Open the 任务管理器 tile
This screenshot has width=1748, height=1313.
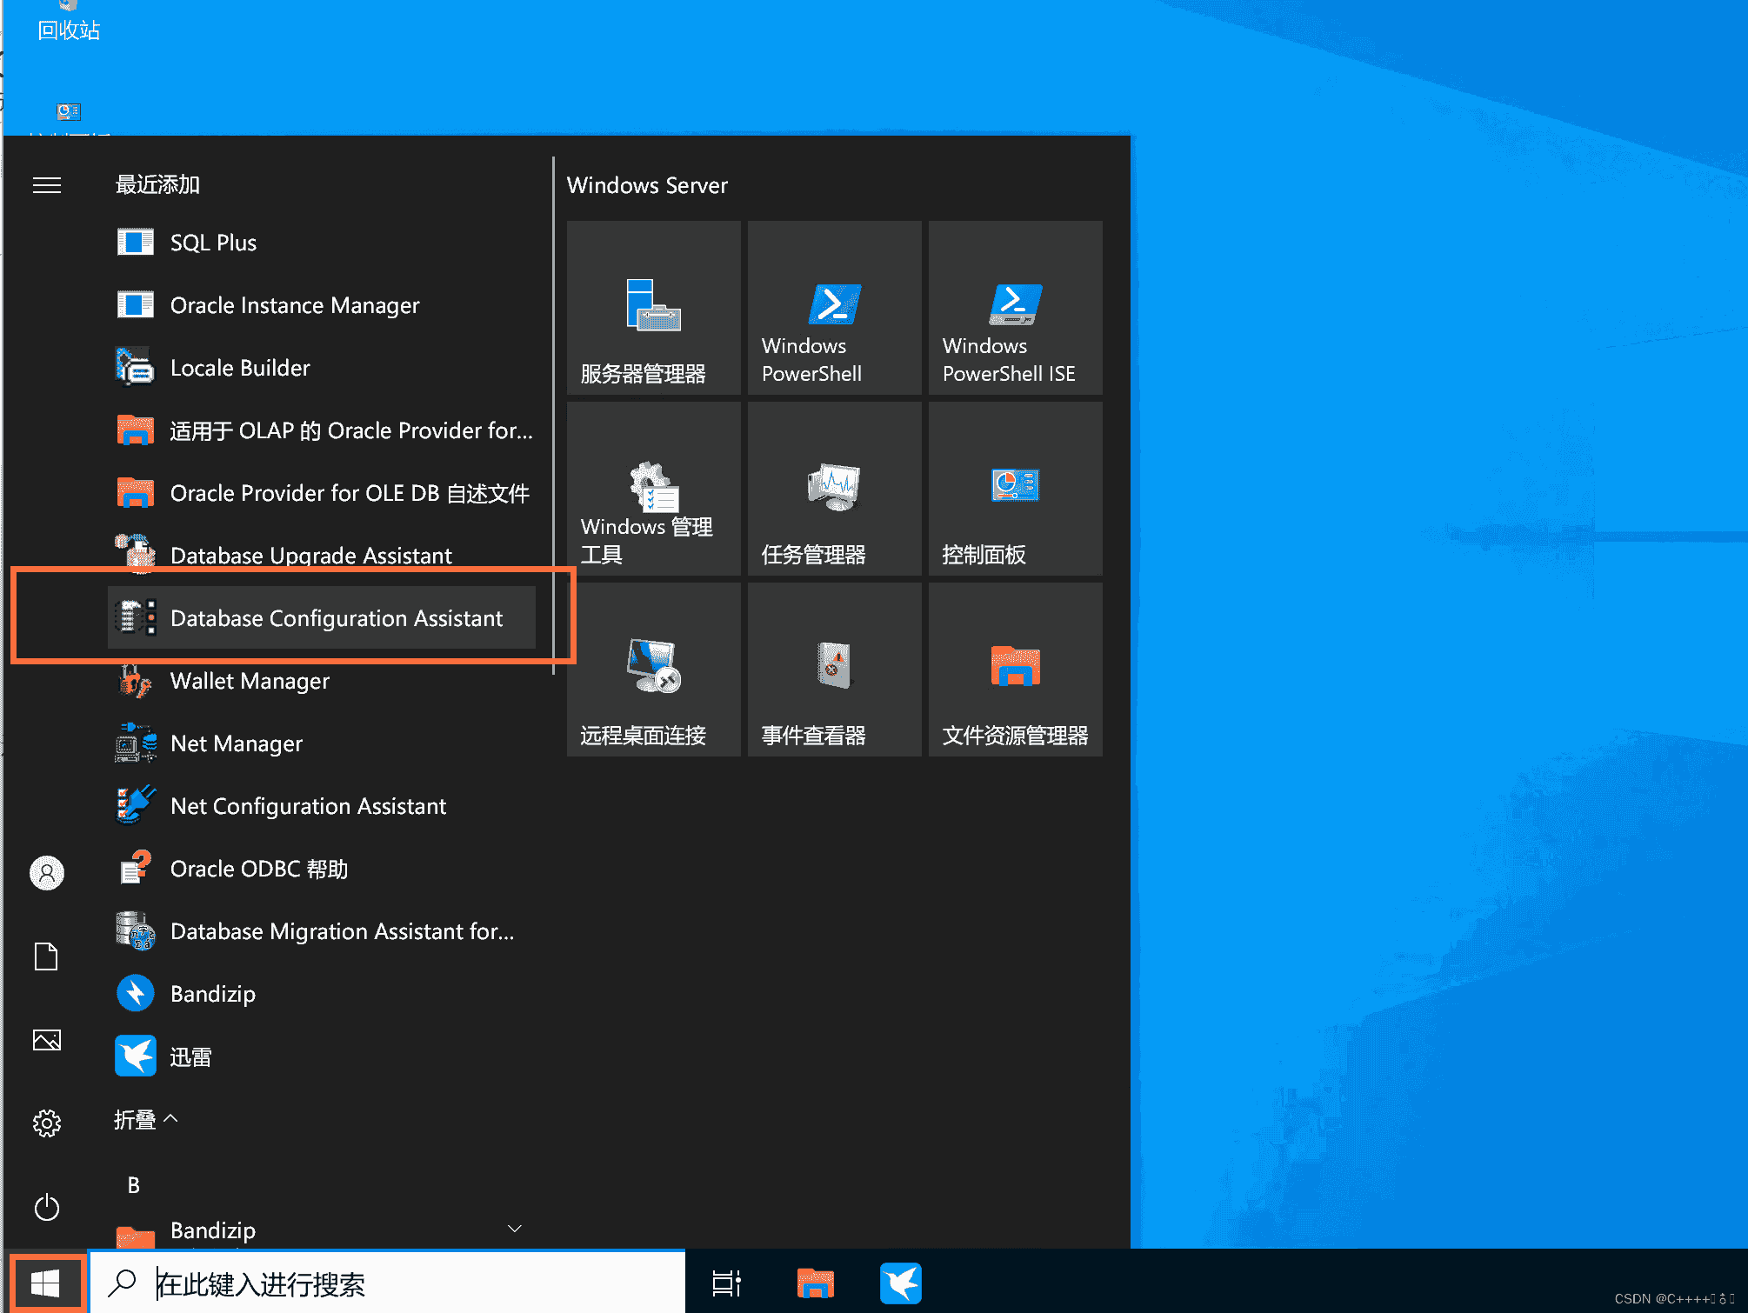[x=835, y=489]
